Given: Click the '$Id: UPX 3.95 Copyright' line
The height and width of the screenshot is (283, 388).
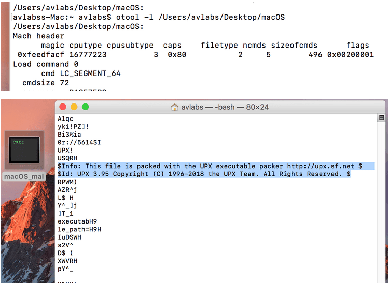Looking at the screenshot, I should coord(204,174).
